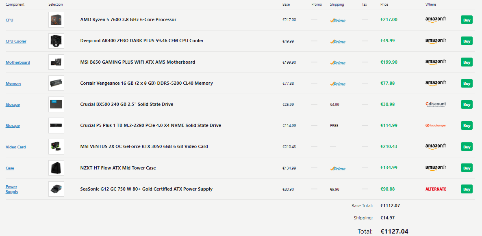Click the Deepcool AK400 cooler thumbnail image
The image size is (482, 236).
(x=56, y=41)
